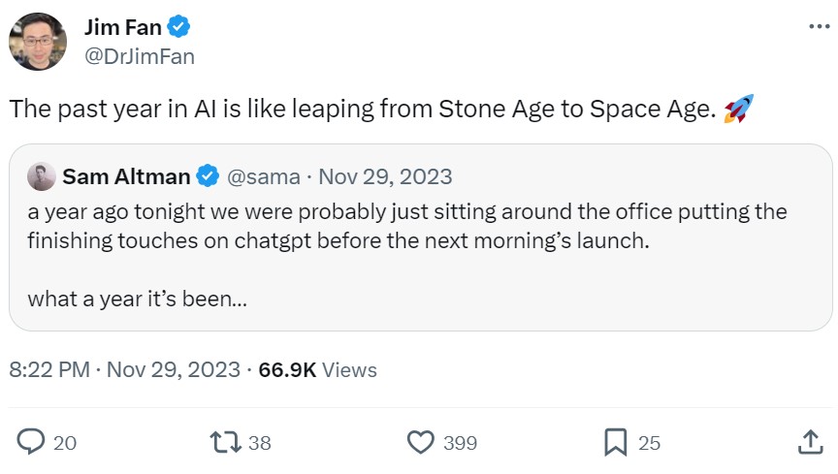The height and width of the screenshot is (474, 838).
Task: Open the @sama handle link
Action: point(264,176)
